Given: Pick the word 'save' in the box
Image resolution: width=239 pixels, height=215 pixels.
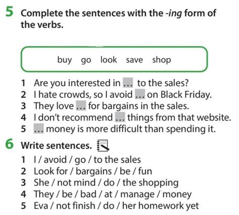Looking at the screenshot, I should (135, 60).
